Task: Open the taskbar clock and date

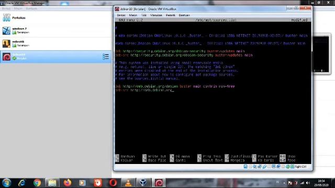Action: [x=321, y=183]
